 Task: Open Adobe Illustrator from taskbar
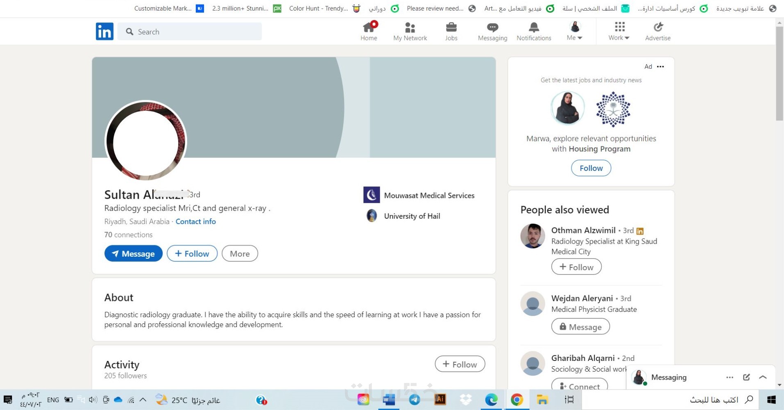[x=440, y=400]
